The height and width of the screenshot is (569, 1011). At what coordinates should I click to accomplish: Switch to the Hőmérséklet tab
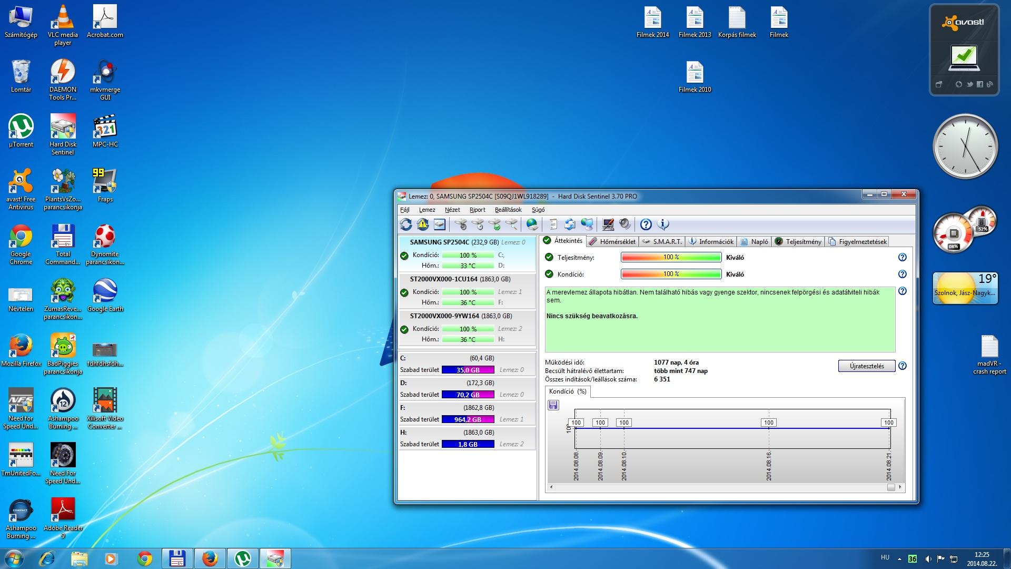612,242
